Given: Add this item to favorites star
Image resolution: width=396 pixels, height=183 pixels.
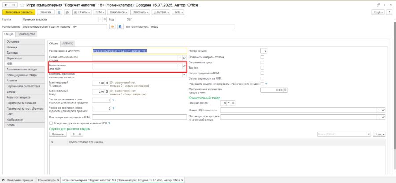Looking at the screenshot, I should (22, 5).
